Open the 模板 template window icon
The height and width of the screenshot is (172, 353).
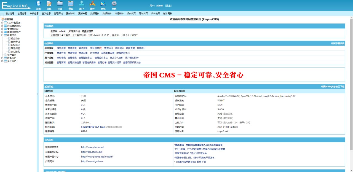point(71,4)
